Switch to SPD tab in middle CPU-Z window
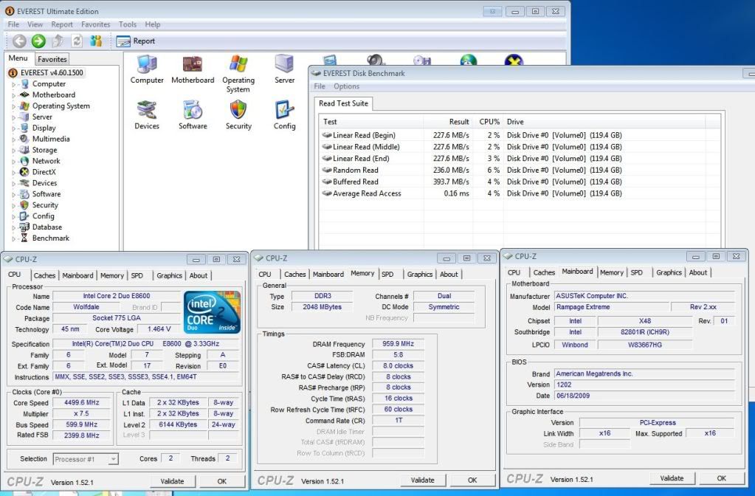 (387, 274)
